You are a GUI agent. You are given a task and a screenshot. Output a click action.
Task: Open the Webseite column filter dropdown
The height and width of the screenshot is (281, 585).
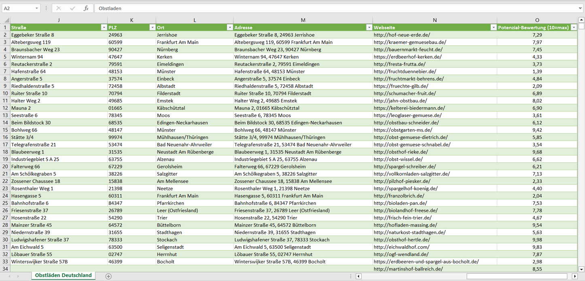click(x=493, y=28)
